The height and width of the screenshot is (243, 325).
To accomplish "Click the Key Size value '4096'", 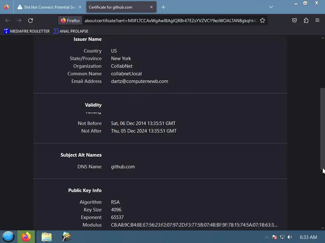I will pos(116,210).
